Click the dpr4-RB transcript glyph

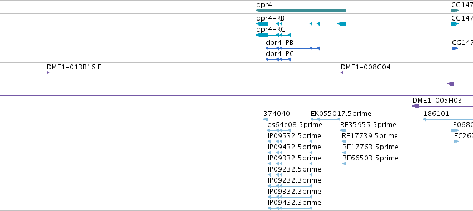pyautogui.click(x=301, y=24)
